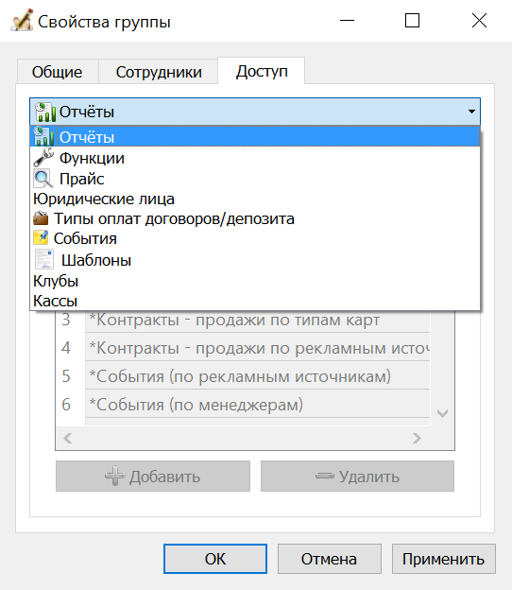The image size is (512, 590).
Task: Select row Контракты - продажи по типам карт
Action: 258,321
